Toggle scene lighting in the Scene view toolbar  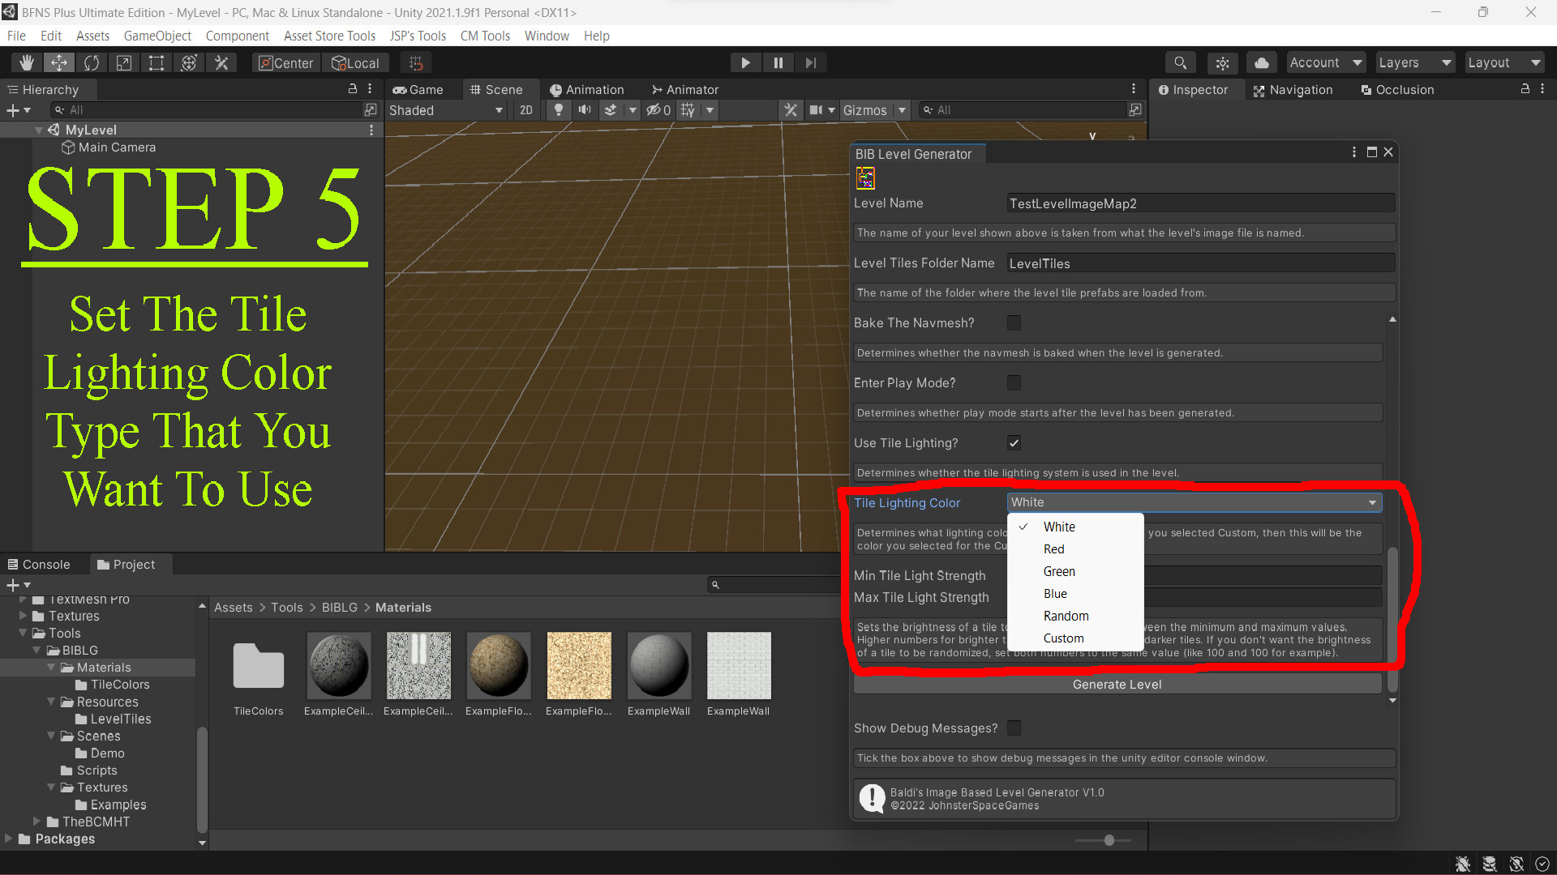click(559, 109)
